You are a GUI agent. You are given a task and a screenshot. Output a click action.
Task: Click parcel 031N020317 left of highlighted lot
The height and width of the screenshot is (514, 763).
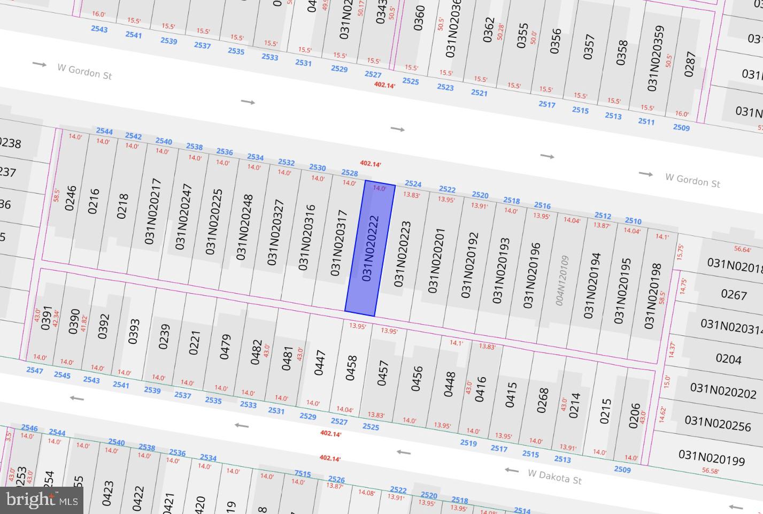(x=339, y=243)
